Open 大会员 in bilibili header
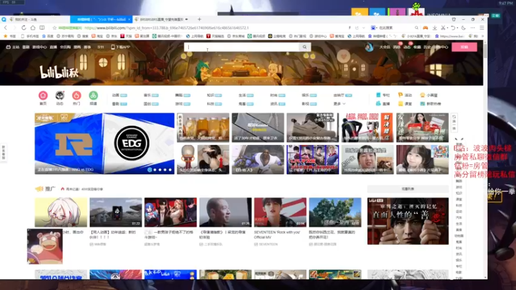The image size is (516, 290). (x=384, y=47)
